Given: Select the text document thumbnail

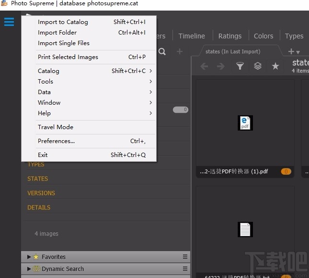Looking at the screenshot, I should pyautogui.click(x=245, y=230).
